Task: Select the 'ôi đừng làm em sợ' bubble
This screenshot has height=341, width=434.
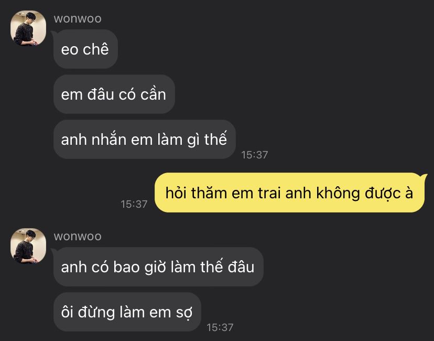Action: 127,312
